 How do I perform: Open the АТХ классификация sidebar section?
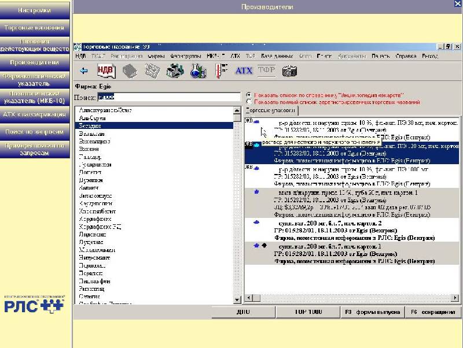[35, 114]
